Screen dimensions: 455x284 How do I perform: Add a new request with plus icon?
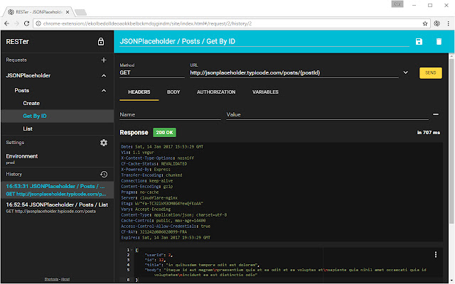coord(104,60)
